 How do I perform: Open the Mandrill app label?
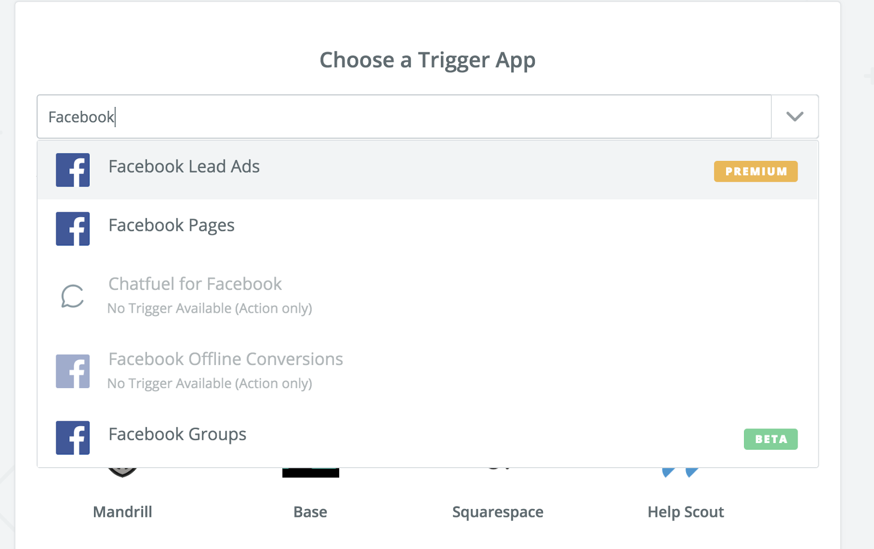point(122,512)
